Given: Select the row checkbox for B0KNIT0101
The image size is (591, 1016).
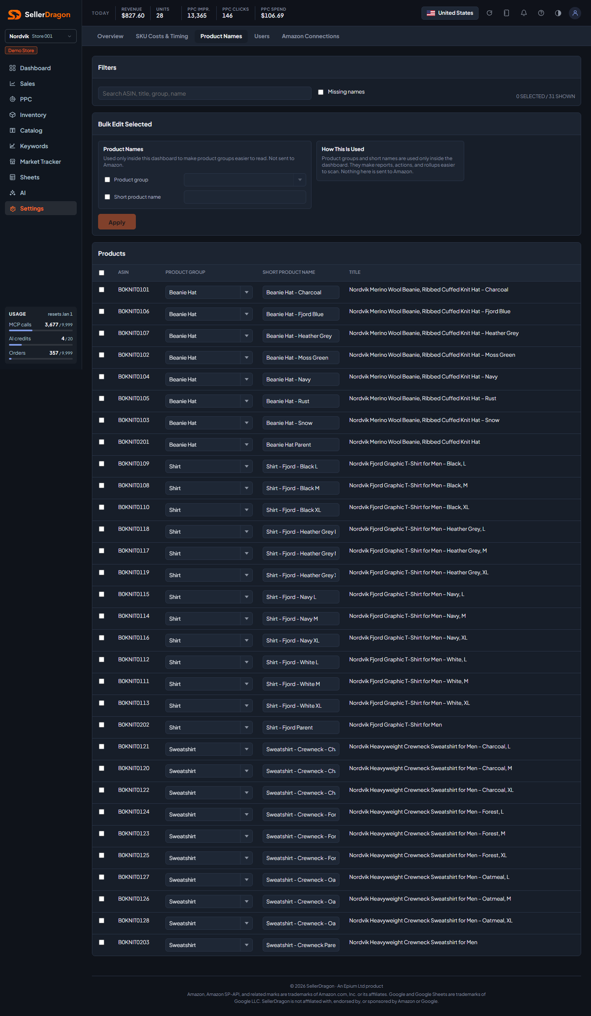Looking at the screenshot, I should (102, 290).
